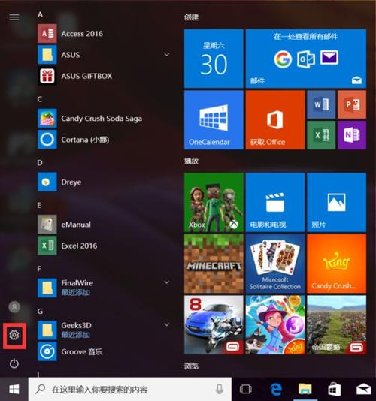Open the Microsoft Store taskbar icon

pos(334,389)
